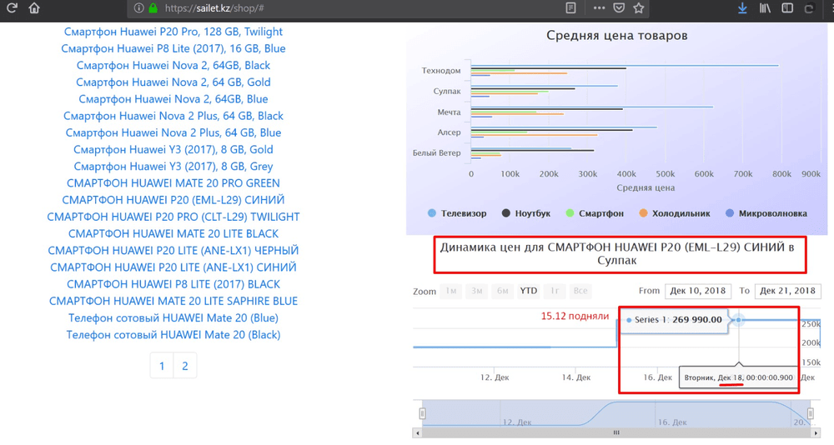Open site information icon in address bar
Viewport: 834px width, 445px height.
[138, 8]
